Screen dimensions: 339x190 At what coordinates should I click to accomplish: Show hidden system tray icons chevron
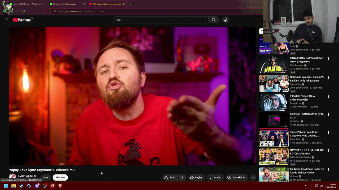click(305, 186)
